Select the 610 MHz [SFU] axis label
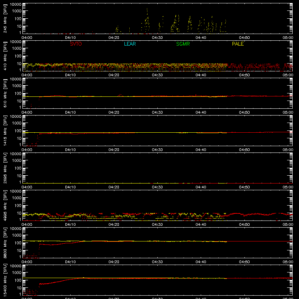Screen dimensions: 299x299 5,93
